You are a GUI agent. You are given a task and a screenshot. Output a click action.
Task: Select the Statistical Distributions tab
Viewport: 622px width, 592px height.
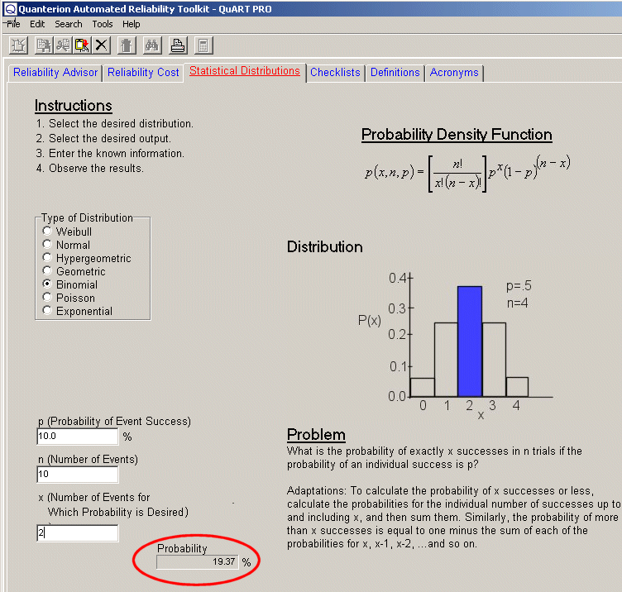[244, 71]
